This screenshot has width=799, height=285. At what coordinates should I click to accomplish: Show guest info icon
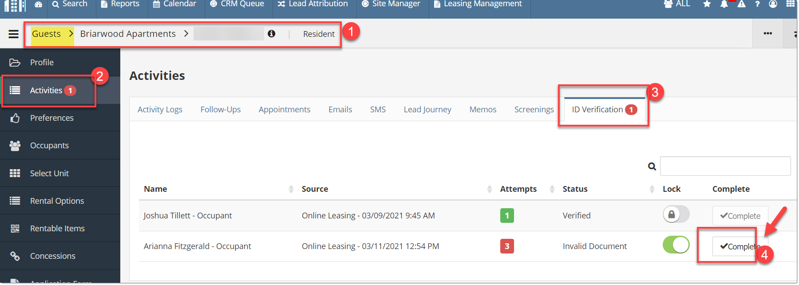pos(272,34)
